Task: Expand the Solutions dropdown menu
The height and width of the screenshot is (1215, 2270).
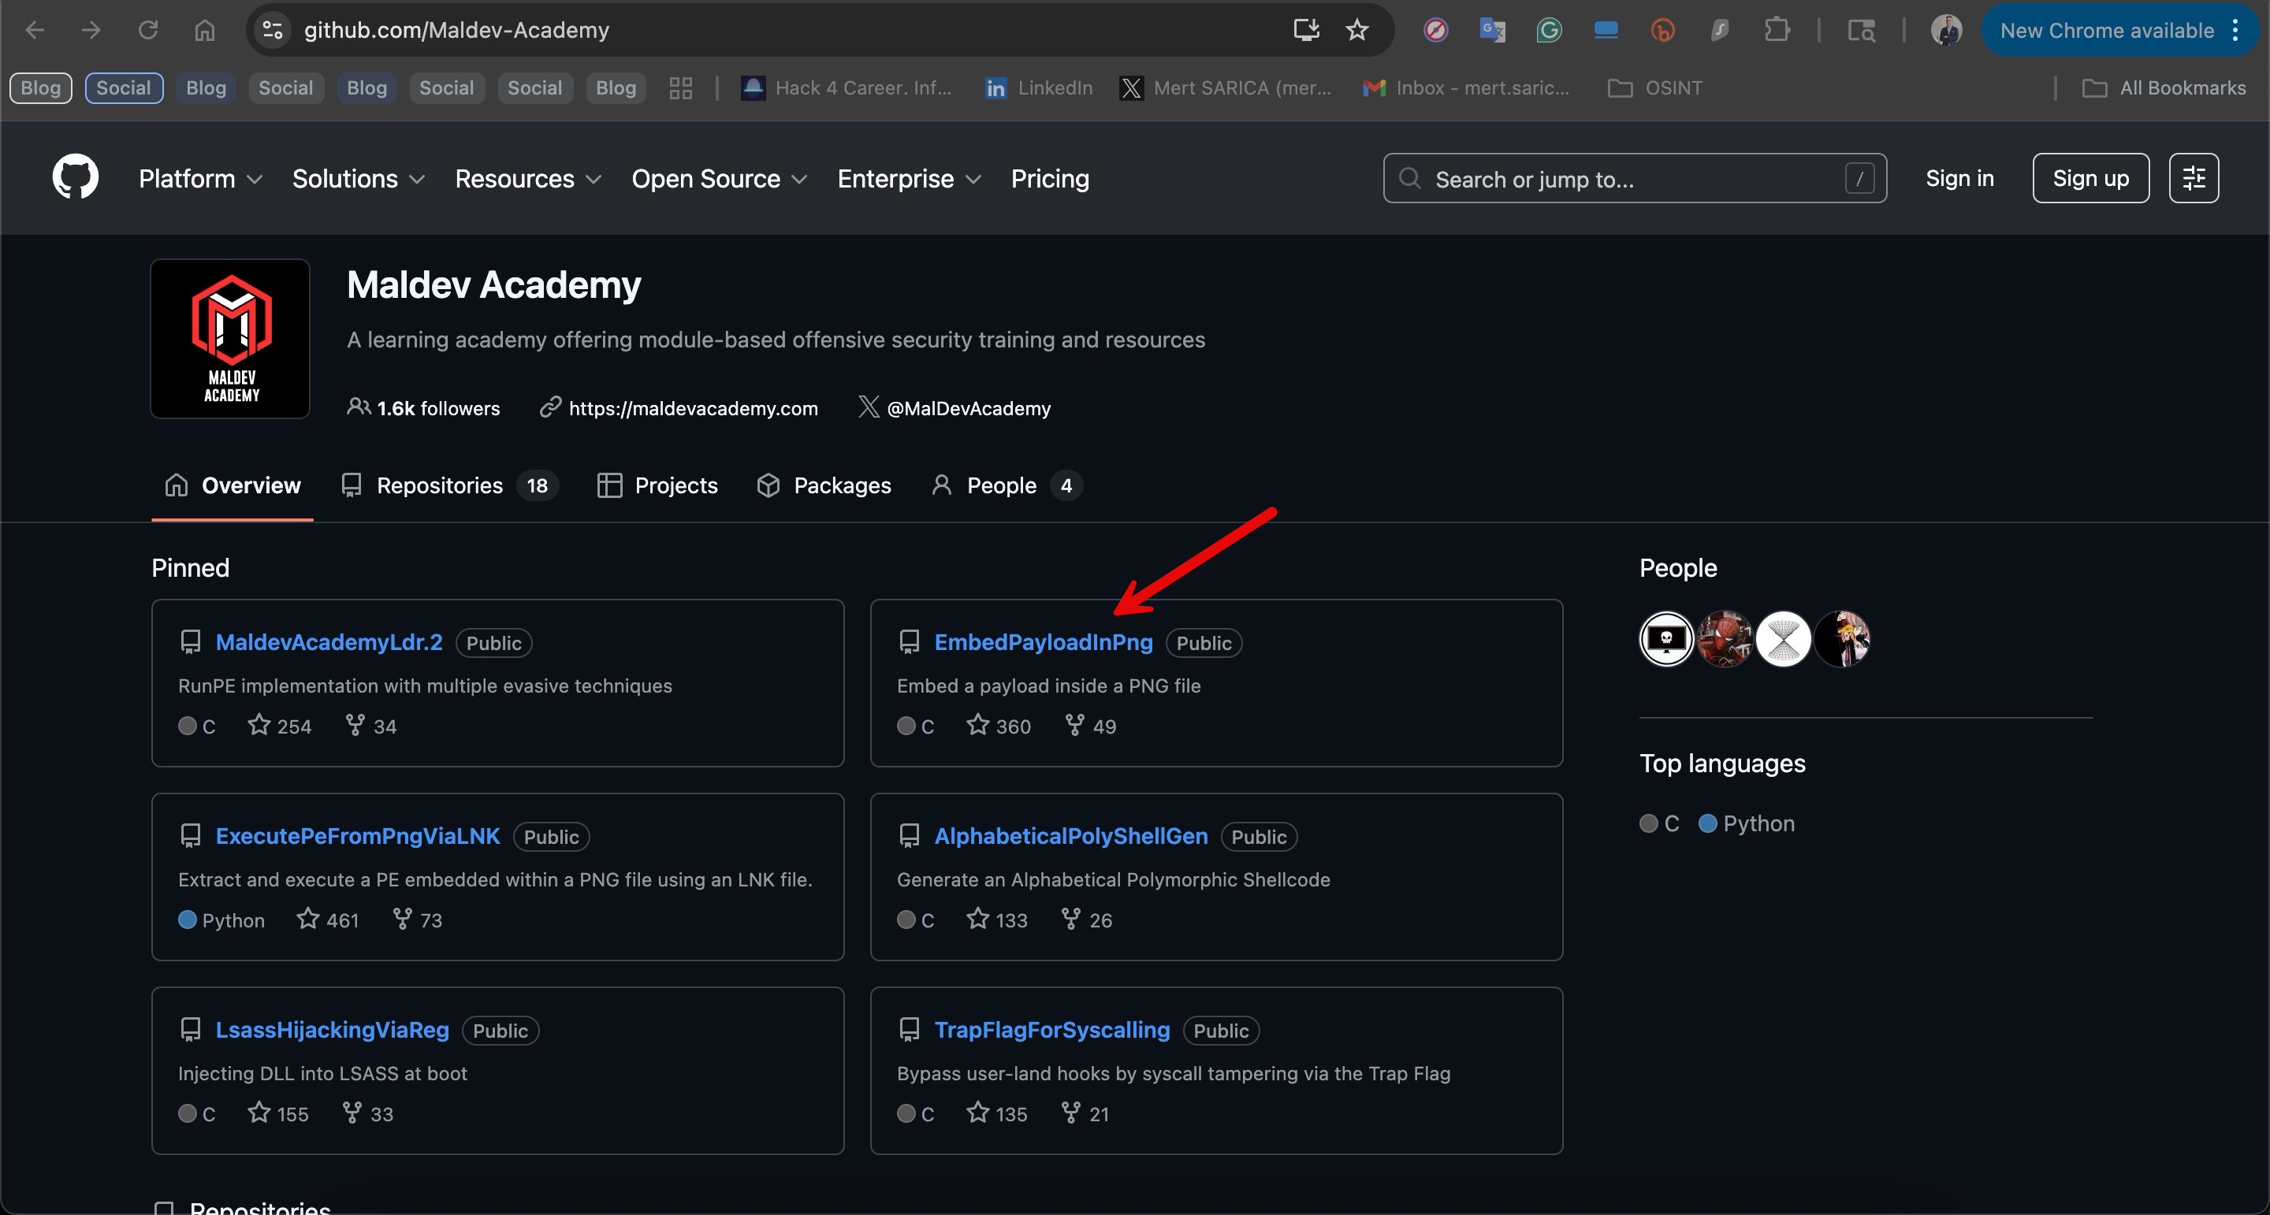Action: 359,179
